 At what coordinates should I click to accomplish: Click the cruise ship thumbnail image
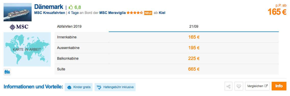click(18, 12)
